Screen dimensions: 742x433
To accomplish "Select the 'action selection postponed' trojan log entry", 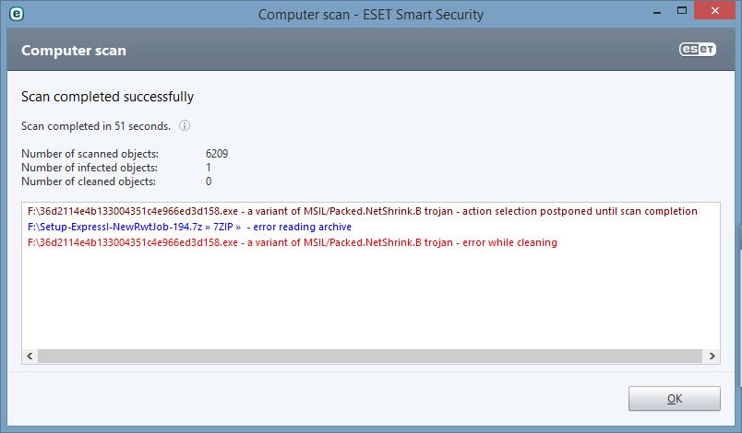I will [x=363, y=211].
